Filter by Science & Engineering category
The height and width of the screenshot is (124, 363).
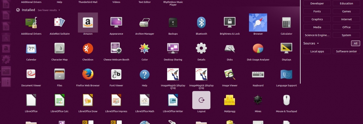tap(317, 35)
